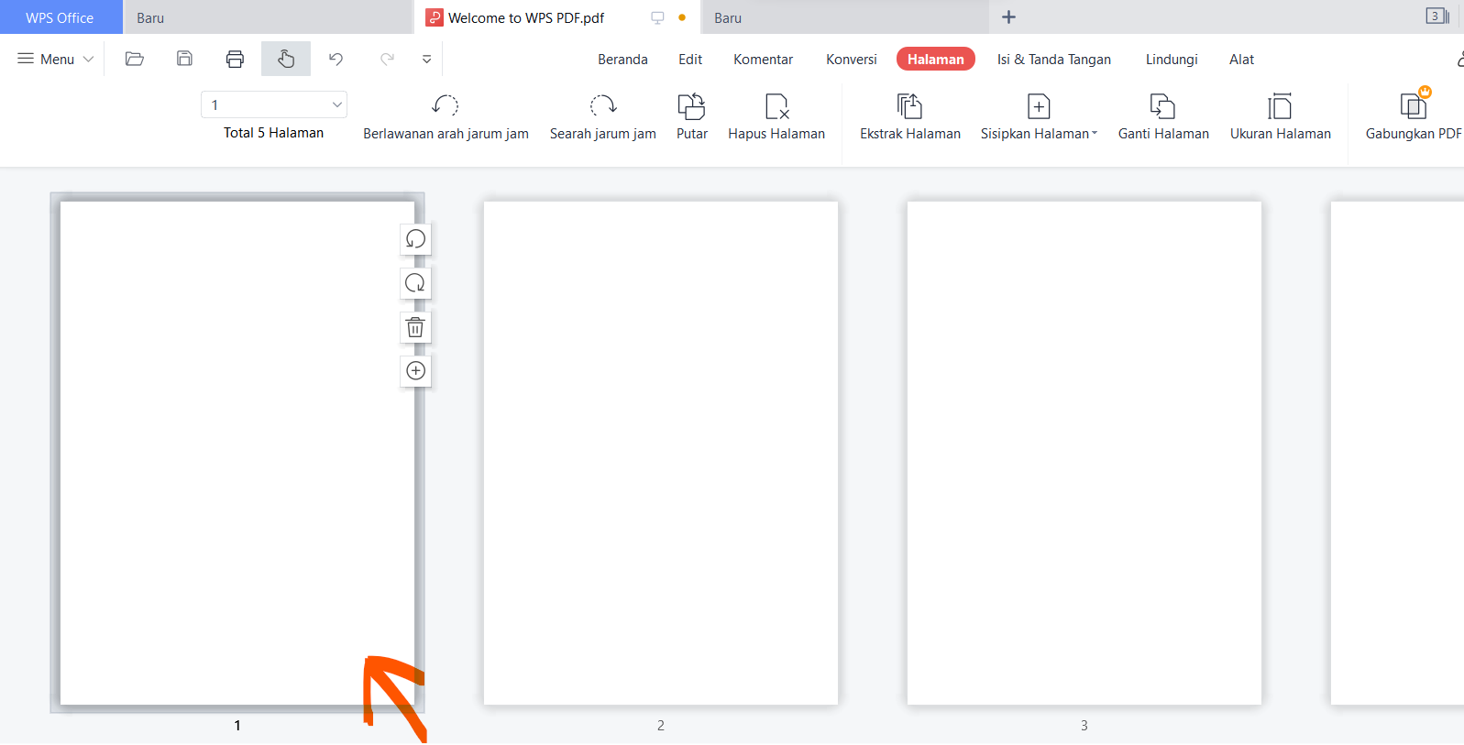Open the file folder icon in toolbar
1464x745 pixels.
coord(135,59)
